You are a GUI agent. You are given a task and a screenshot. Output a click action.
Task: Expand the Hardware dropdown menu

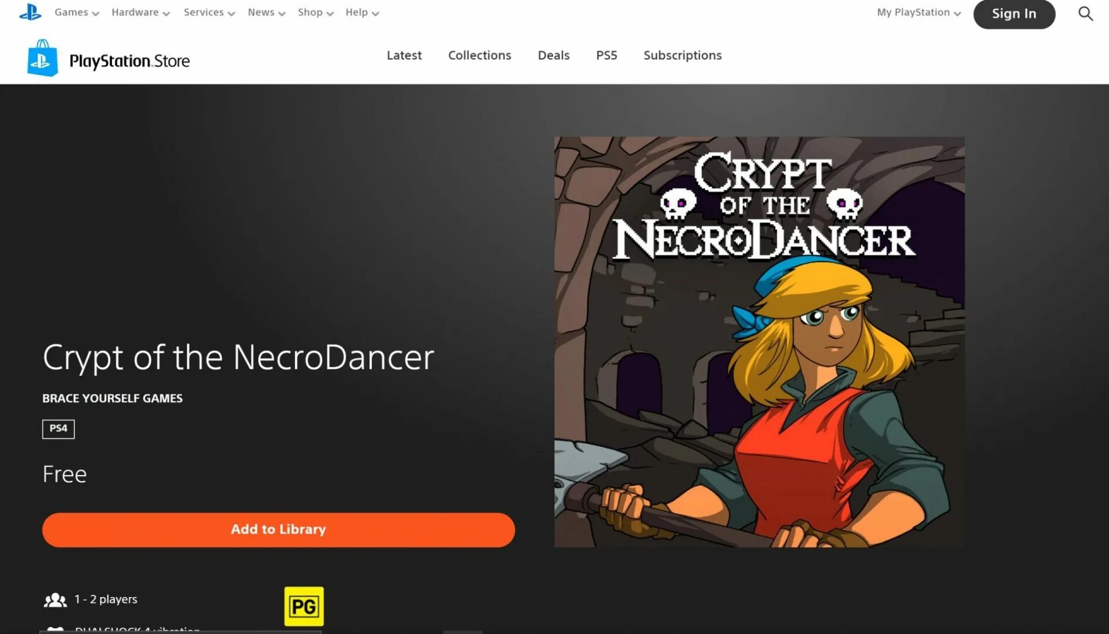coord(141,13)
